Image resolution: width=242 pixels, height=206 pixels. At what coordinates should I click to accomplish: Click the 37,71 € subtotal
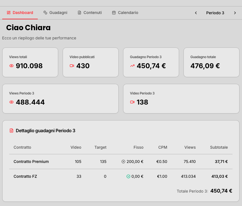(x=221, y=162)
